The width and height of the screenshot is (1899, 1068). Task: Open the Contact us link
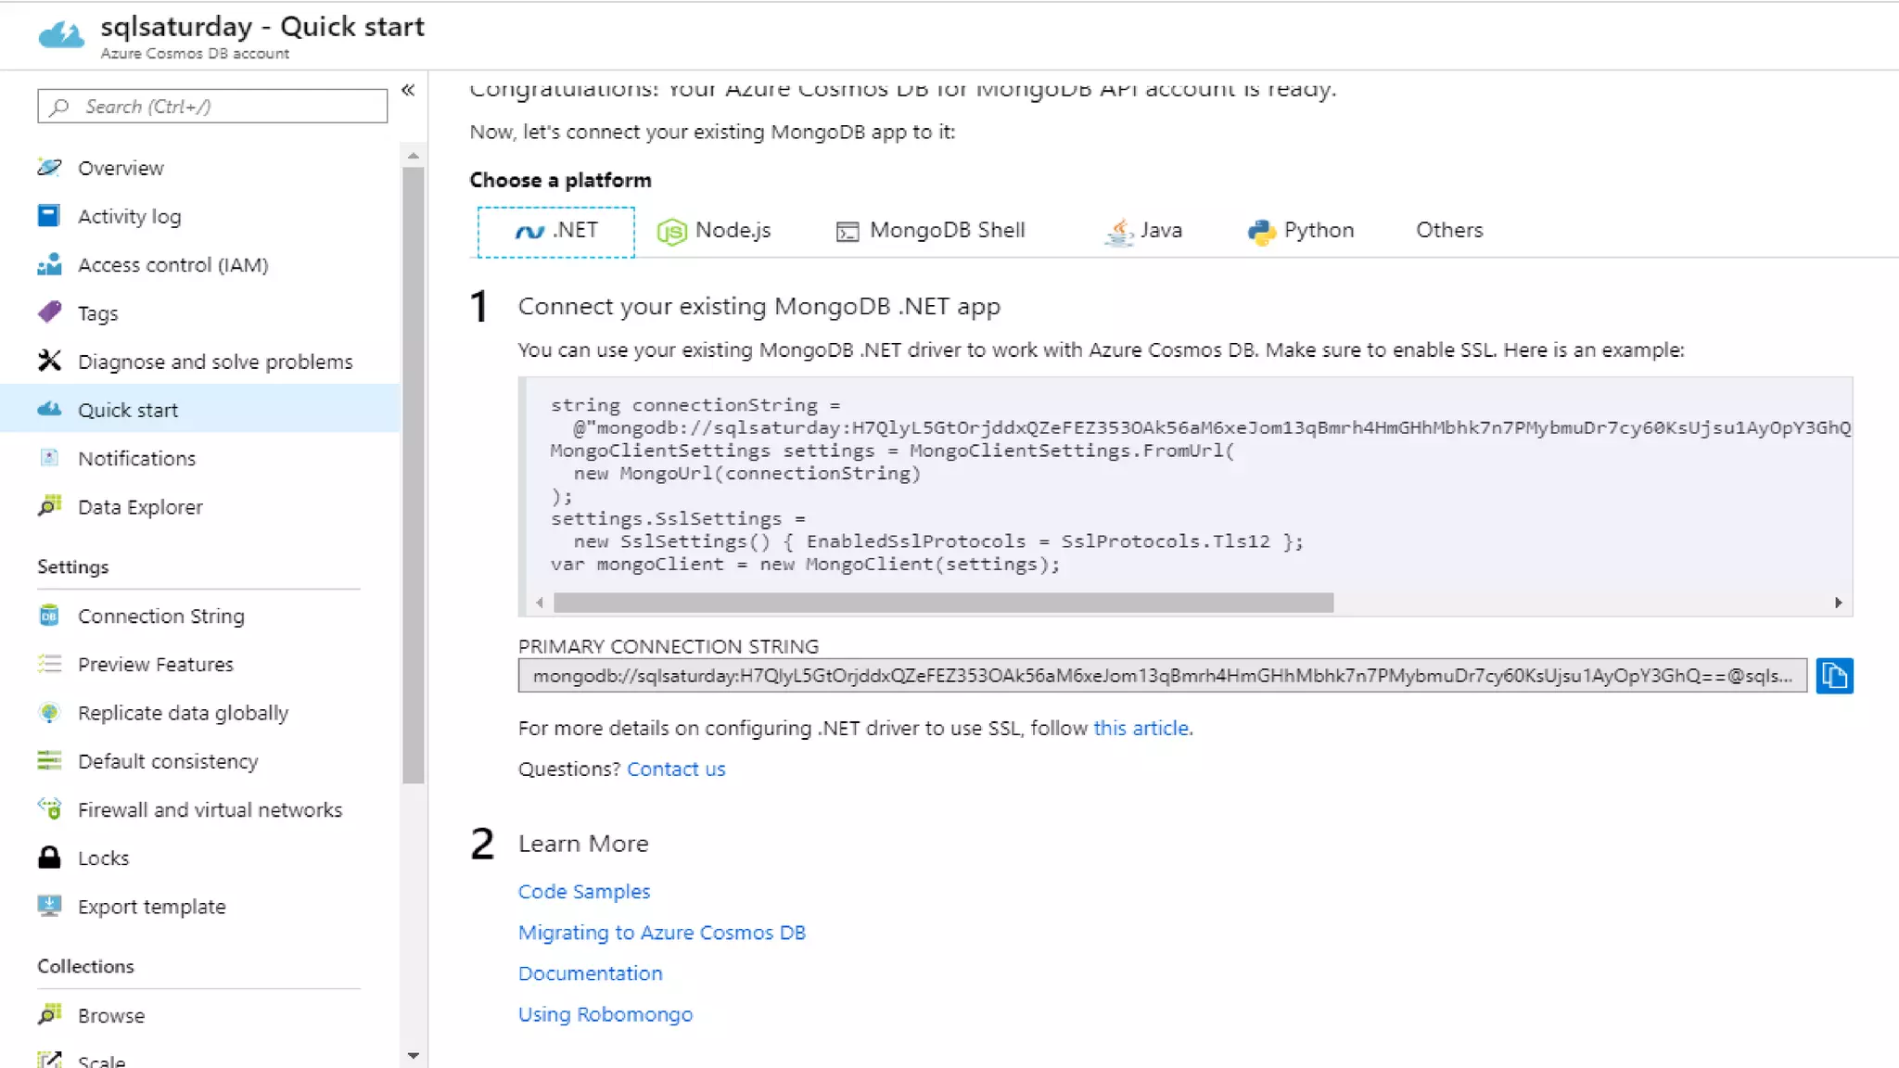(676, 769)
